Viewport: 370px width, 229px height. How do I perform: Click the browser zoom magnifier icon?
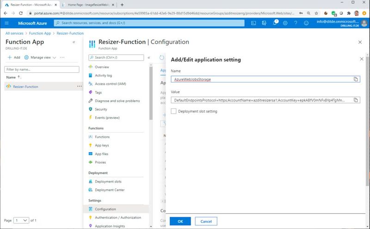pyautogui.click(x=308, y=13)
